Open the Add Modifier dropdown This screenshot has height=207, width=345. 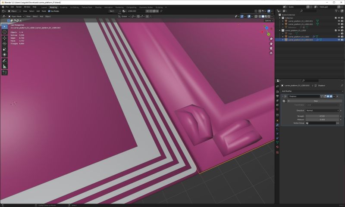click(x=312, y=91)
